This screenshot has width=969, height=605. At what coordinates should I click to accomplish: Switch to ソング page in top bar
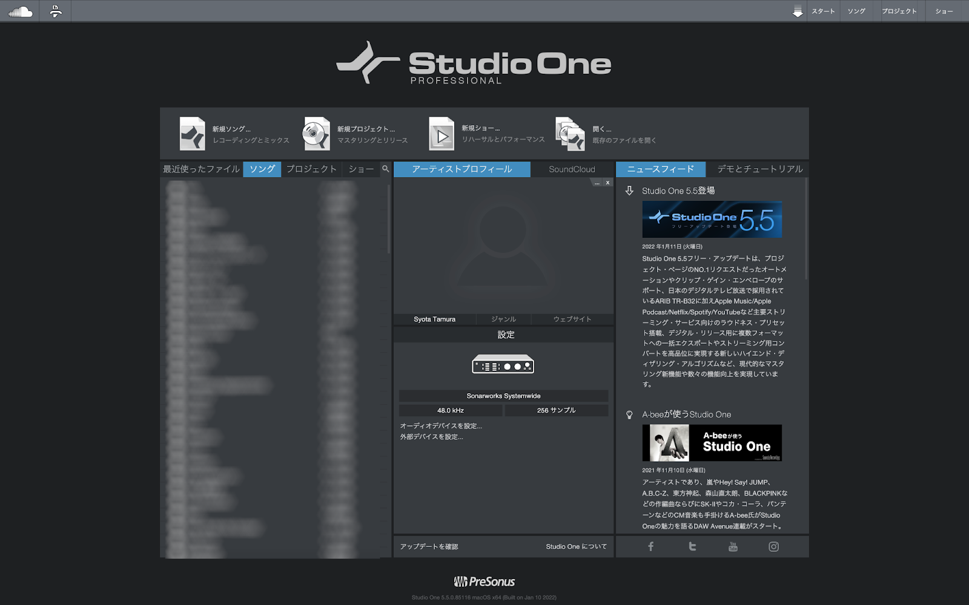click(x=857, y=11)
